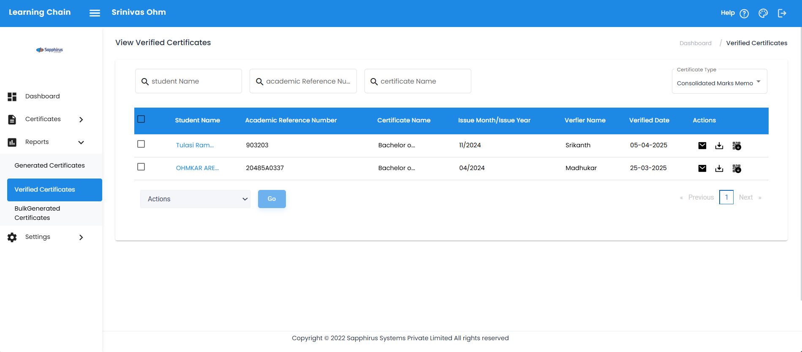Check the select-all checkbox in table header
Image resolution: width=802 pixels, height=352 pixels.
tap(141, 119)
